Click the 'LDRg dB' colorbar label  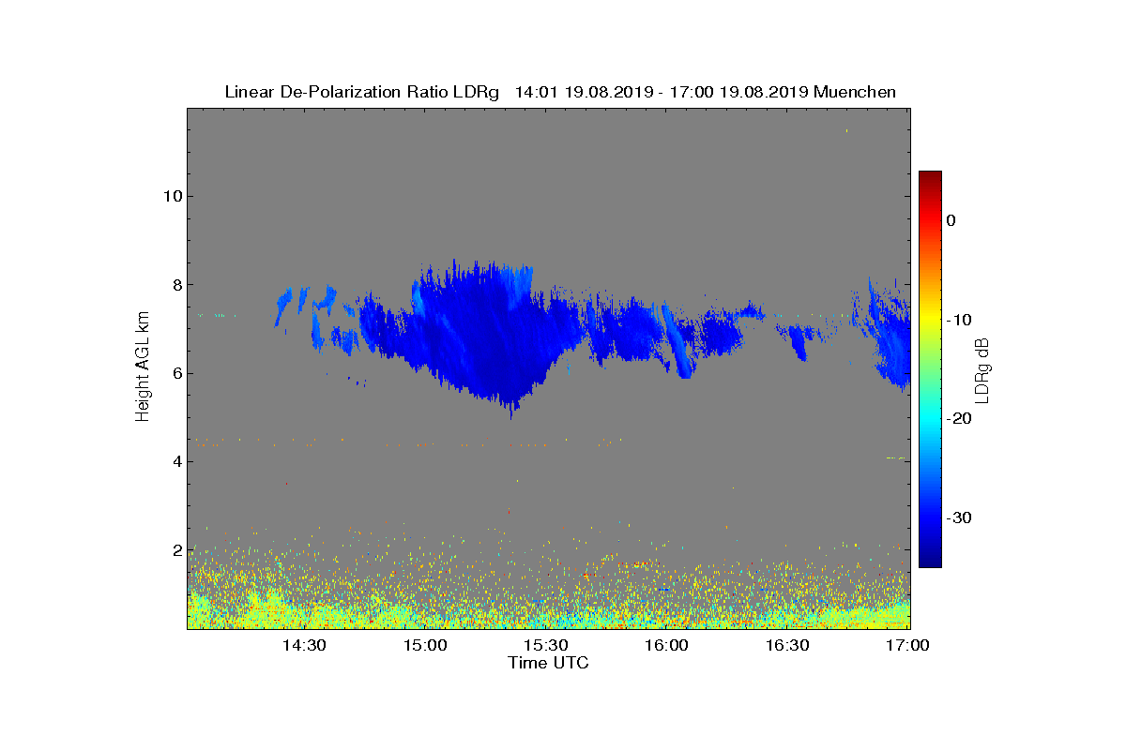pyautogui.click(x=982, y=370)
